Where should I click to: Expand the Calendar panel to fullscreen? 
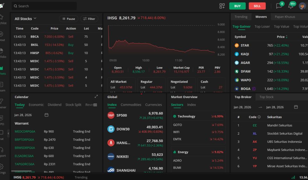pos(96,96)
